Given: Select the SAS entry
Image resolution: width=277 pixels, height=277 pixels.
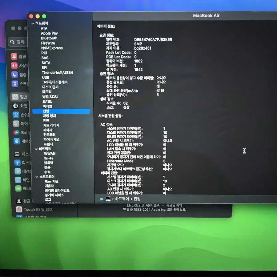Looking at the screenshot, I should click(45, 58).
